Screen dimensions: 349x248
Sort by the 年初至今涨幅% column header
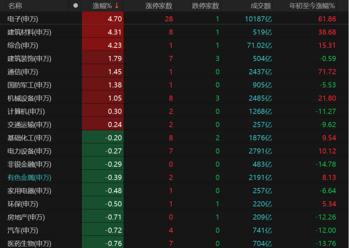(x=312, y=6)
